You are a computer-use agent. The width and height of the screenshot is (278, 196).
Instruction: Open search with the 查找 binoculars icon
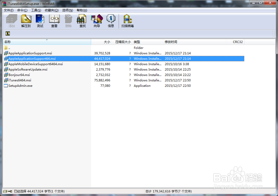[82, 21]
